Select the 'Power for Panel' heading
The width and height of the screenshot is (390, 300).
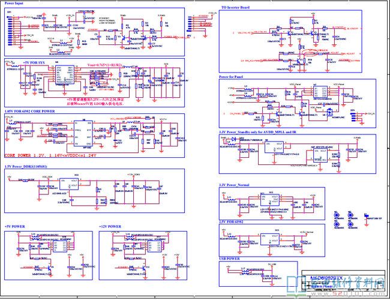[x=231, y=77]
